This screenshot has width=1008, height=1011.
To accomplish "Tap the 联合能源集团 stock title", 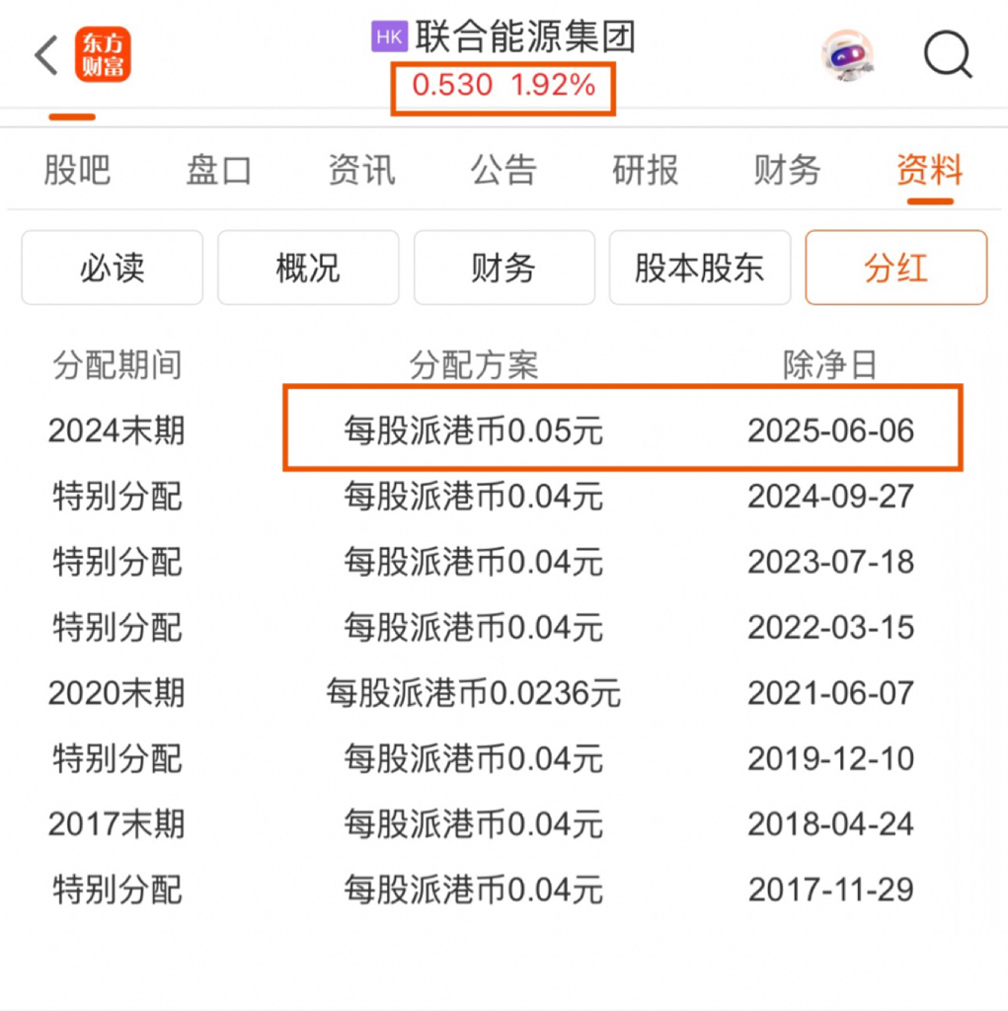I will coord(525,37).
